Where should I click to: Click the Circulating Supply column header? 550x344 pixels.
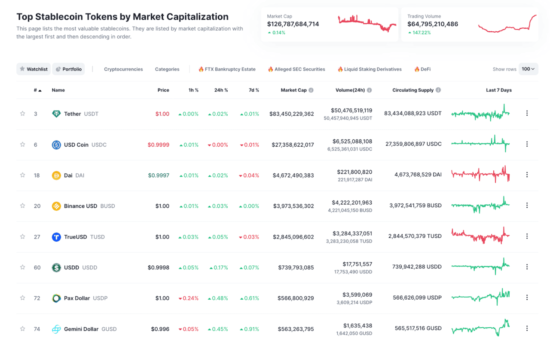click(x=413, y=90)
